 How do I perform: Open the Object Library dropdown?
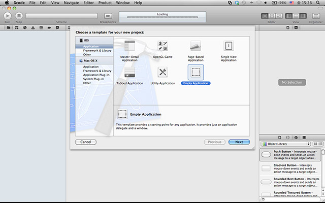[x=285, y=144]
